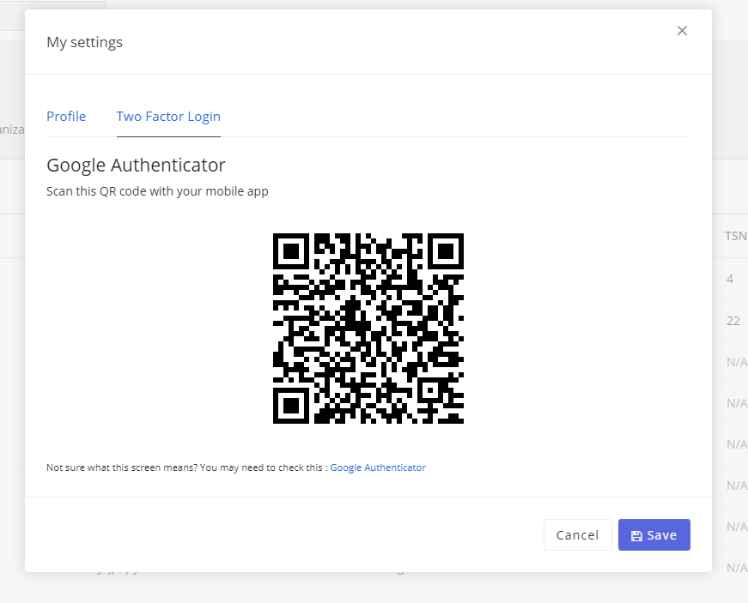Click the value 4 in the background table
The height and width of the screenshot is (603, 748).
tap(730, 279)
